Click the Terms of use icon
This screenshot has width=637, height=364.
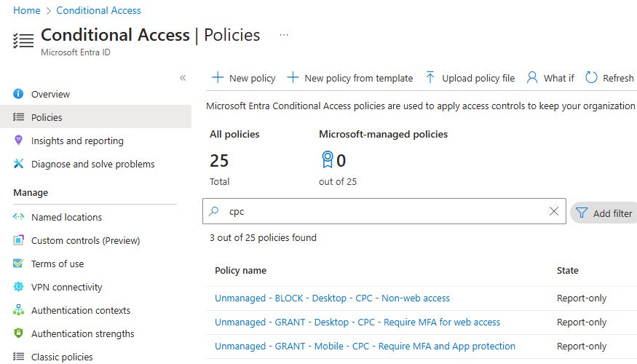[19, 264]
